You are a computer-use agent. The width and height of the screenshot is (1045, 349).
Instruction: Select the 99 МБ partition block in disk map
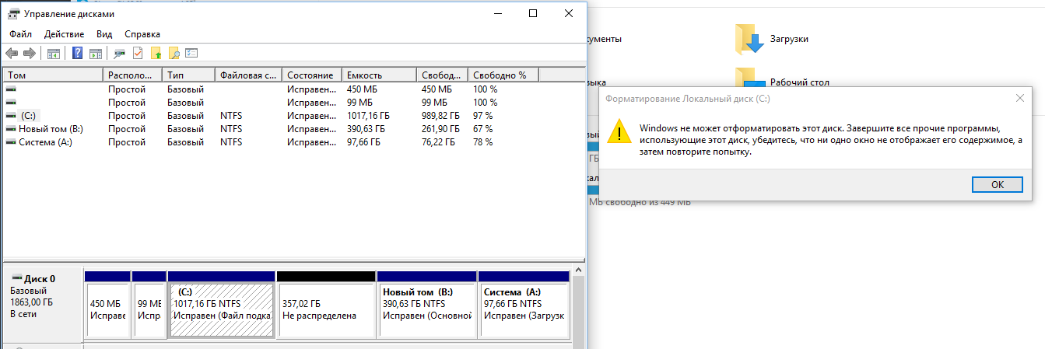149,304
